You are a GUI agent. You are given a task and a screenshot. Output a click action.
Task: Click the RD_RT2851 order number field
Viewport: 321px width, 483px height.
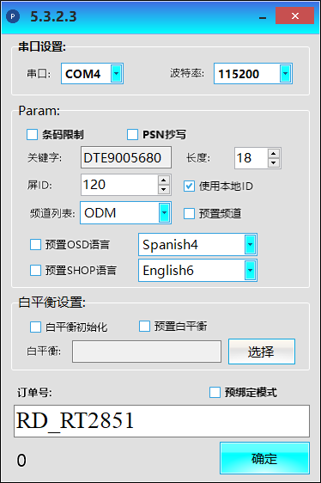(161, 421)
